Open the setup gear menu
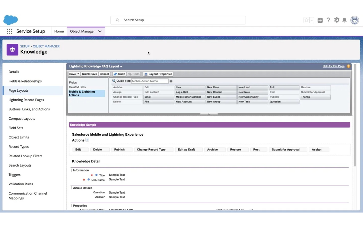Screen dimensions: 363x227 (x=337, y=20)
